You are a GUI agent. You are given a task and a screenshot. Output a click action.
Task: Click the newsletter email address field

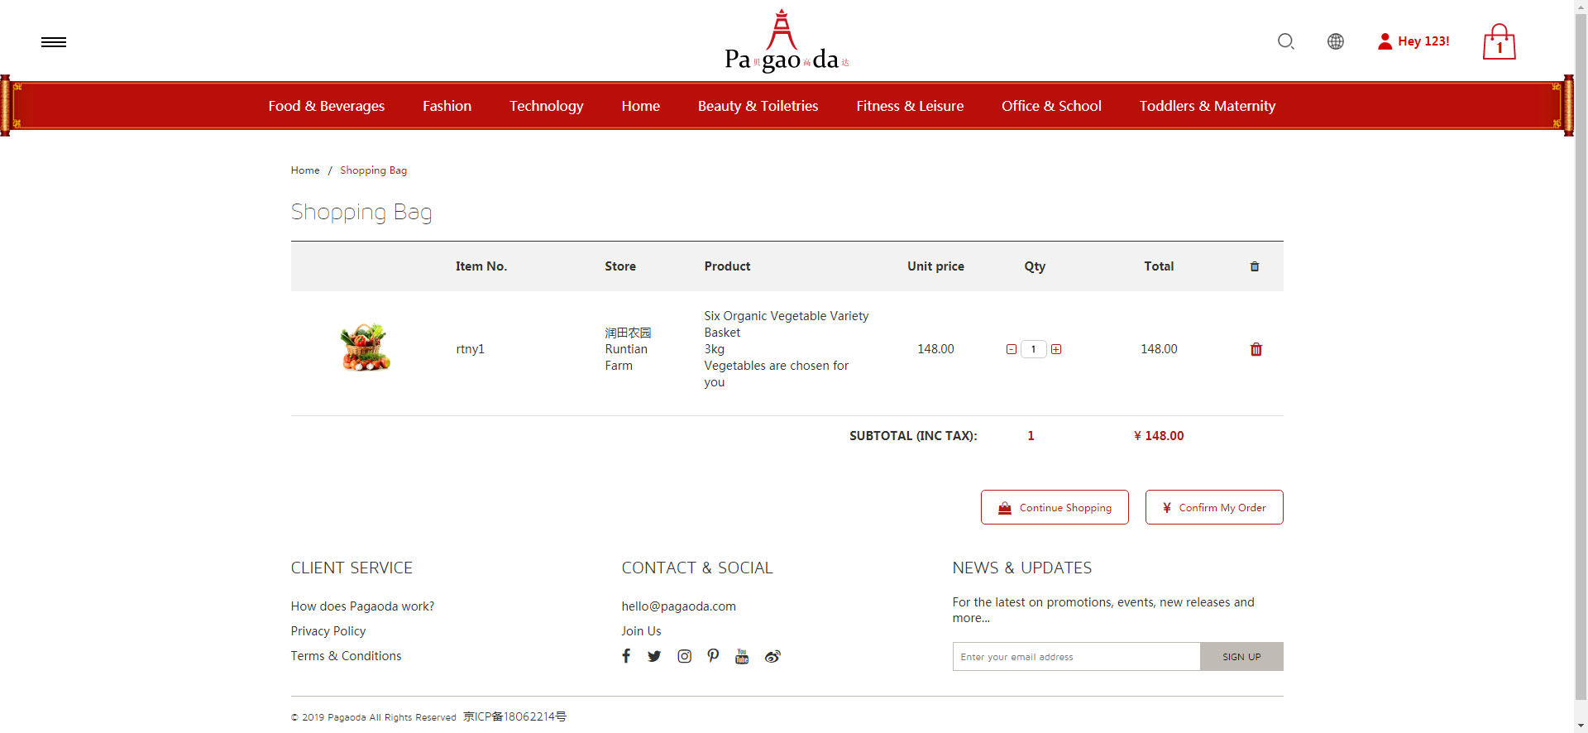[x=1075, y=657]
